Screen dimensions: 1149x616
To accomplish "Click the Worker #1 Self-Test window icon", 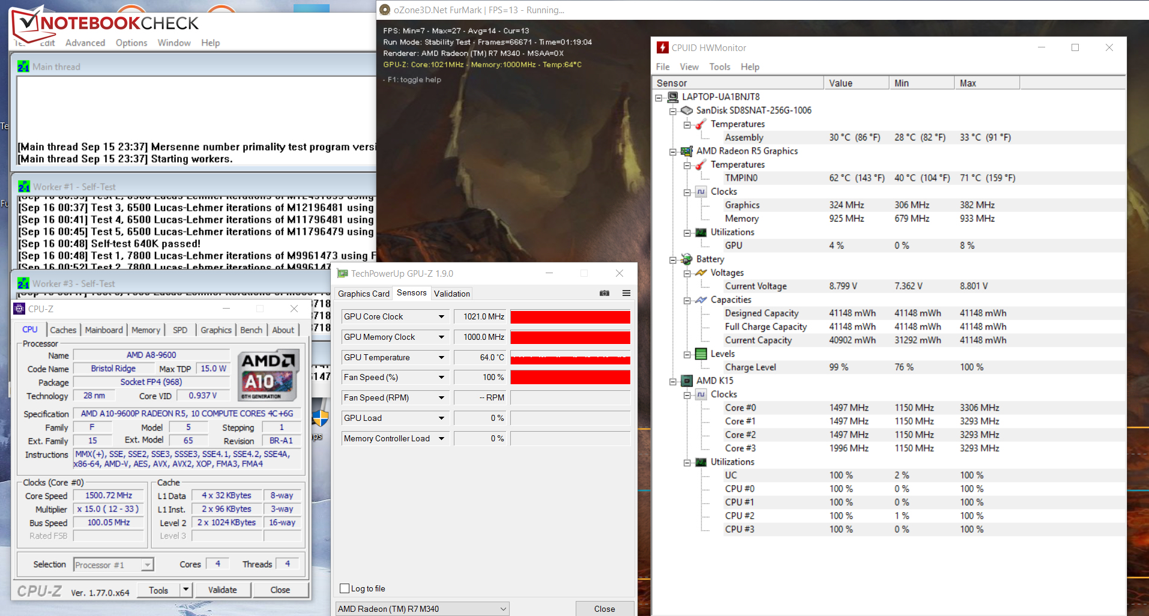I will 24,187.
